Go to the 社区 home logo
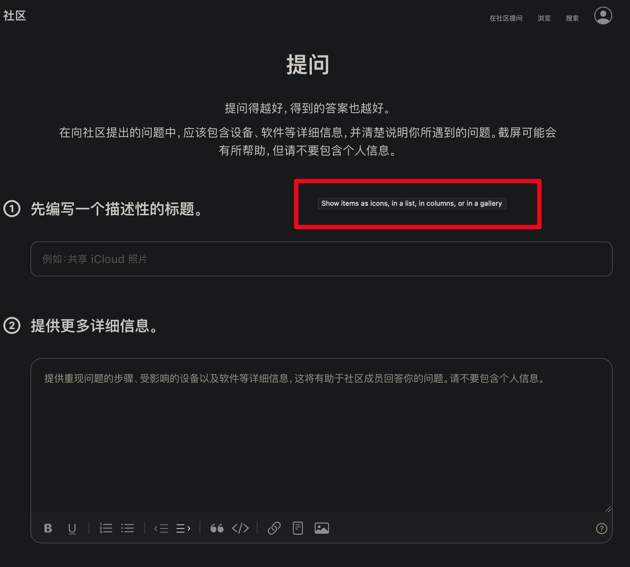The image size is (630, 567). click(x=15, y=16)
